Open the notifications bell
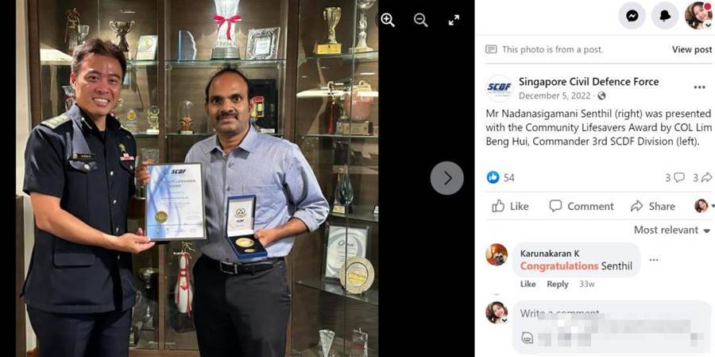 (x=665, y=16)
